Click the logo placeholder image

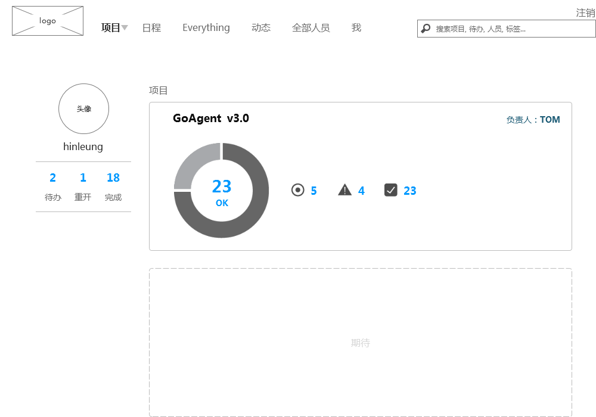[x=48, y=21]
